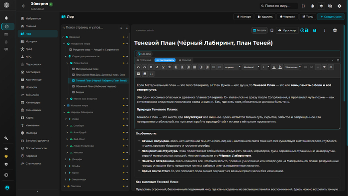Toggle editor fullscreen icon in toolbar
348x196 pixels.
click(x=151, y=74)
